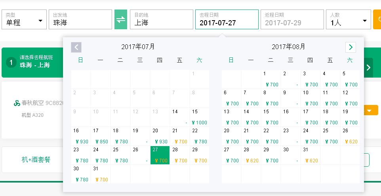This screenshot has height=196, width=381.
Task: Click the green right arrow on flight banner
Action: (x=368, y=67)
